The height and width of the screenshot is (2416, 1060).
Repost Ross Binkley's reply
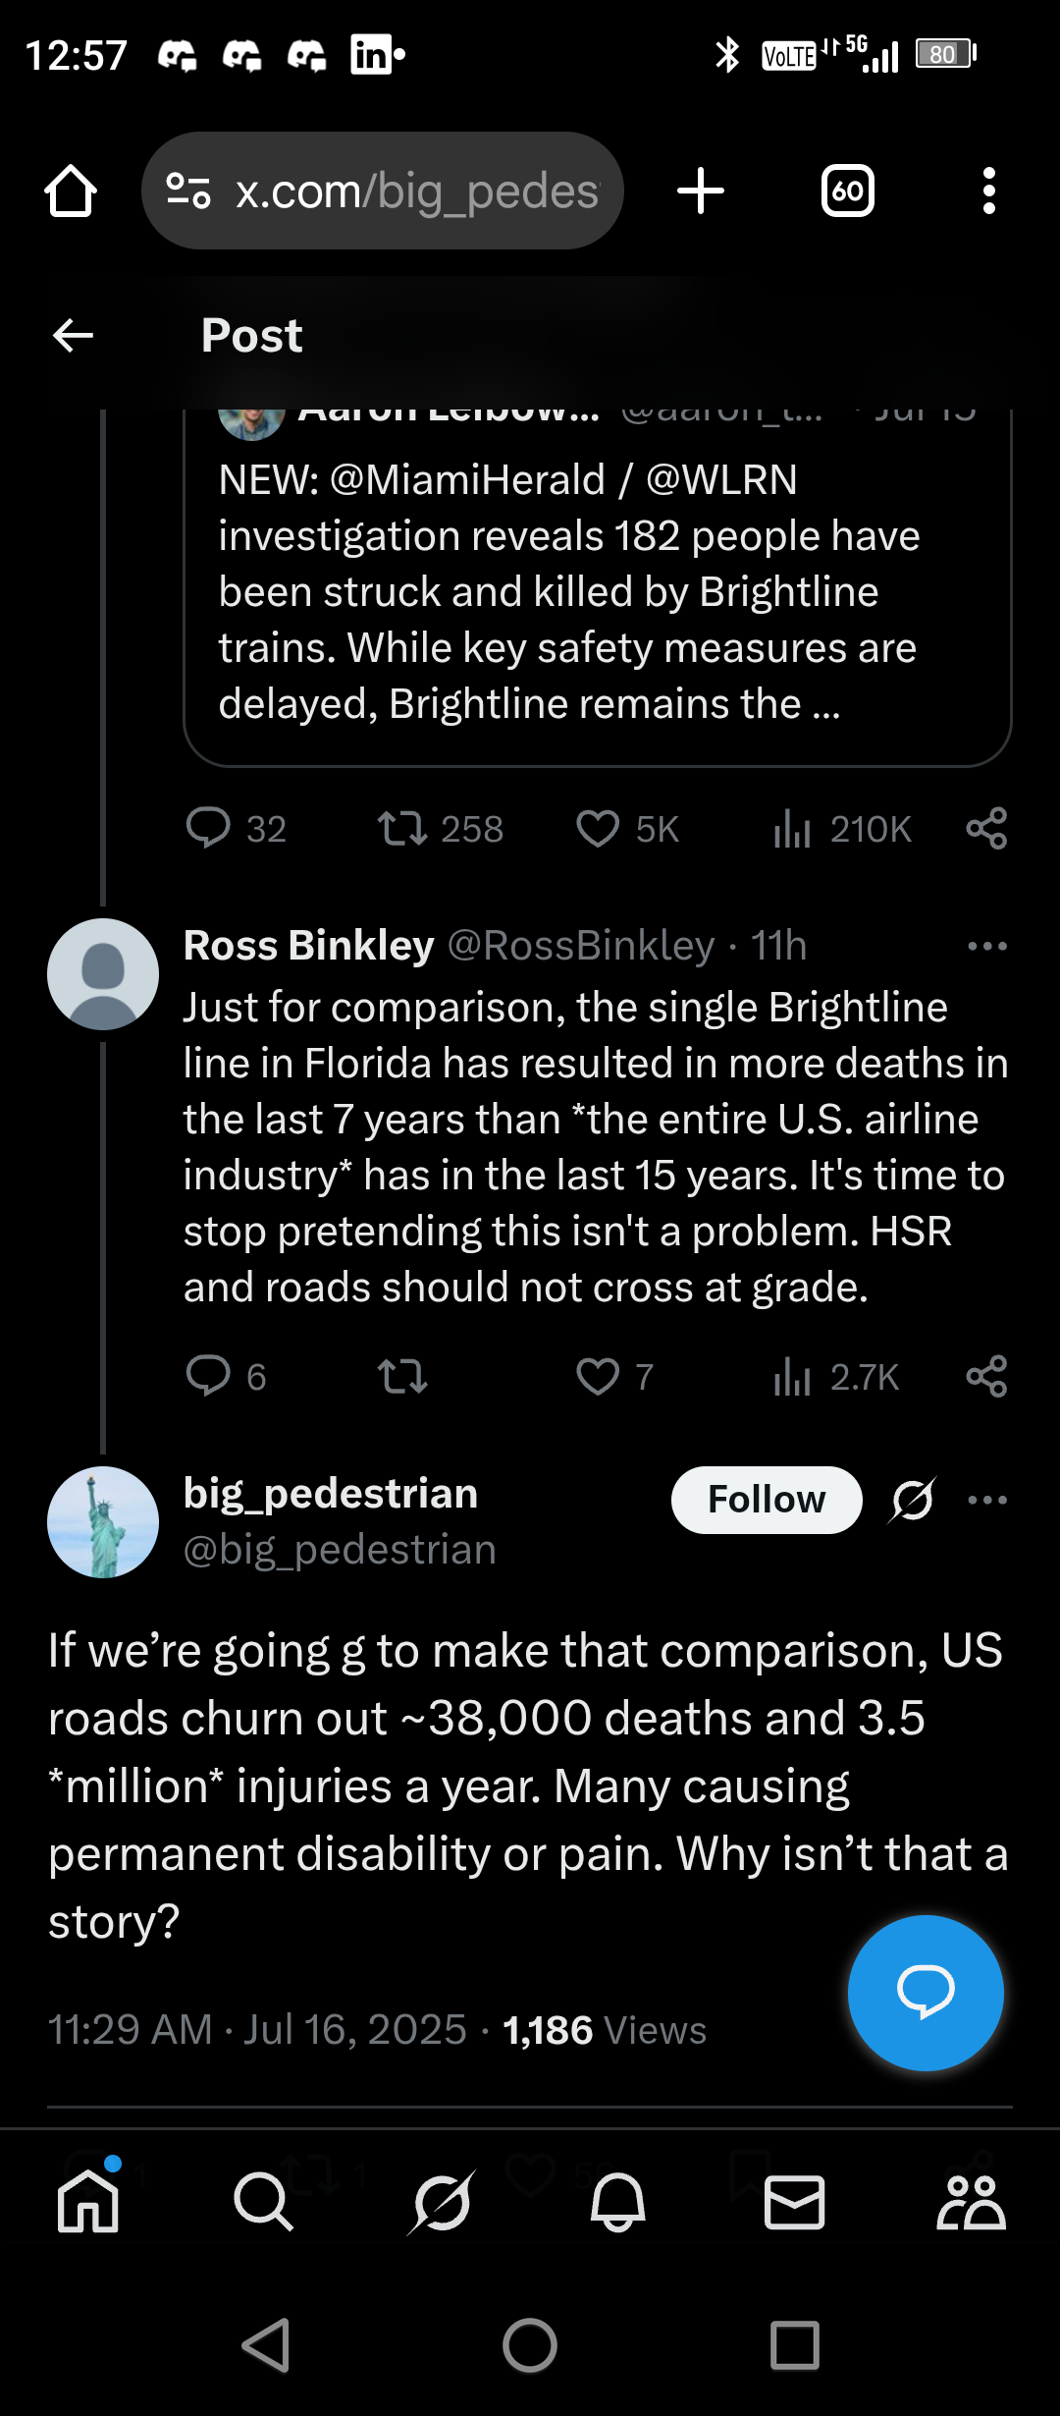(402, 1377)
